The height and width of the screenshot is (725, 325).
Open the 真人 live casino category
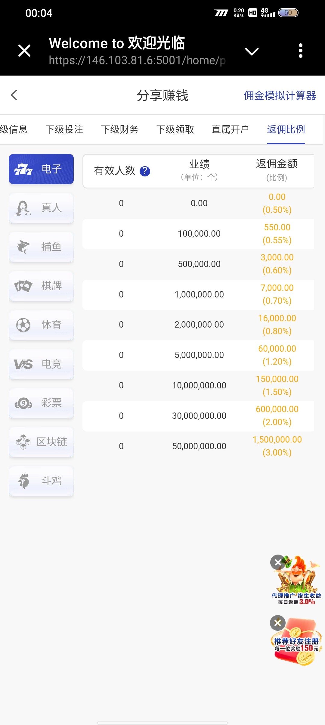tap(41, 208)
